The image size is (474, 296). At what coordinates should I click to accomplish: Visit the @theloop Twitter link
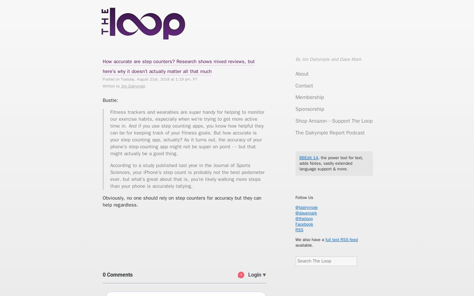(x=304, y=219)
